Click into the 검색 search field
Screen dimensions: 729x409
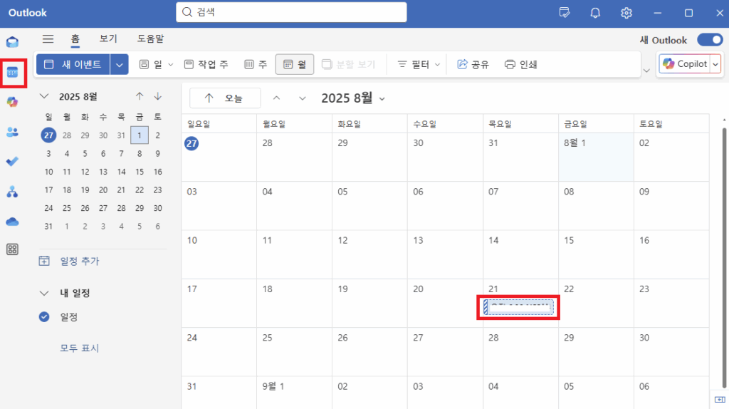(x=291, y=12)
